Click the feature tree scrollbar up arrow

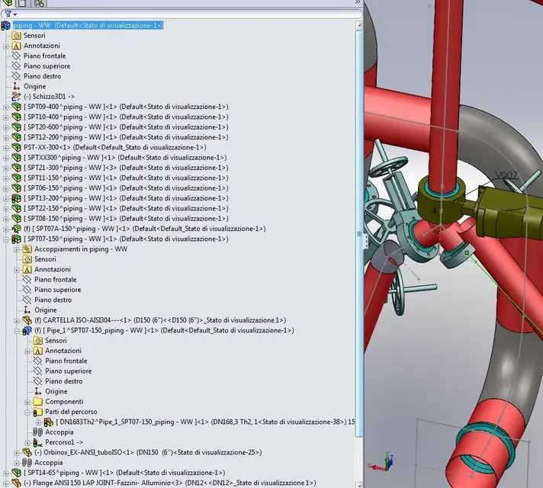(x=359, y=25)
